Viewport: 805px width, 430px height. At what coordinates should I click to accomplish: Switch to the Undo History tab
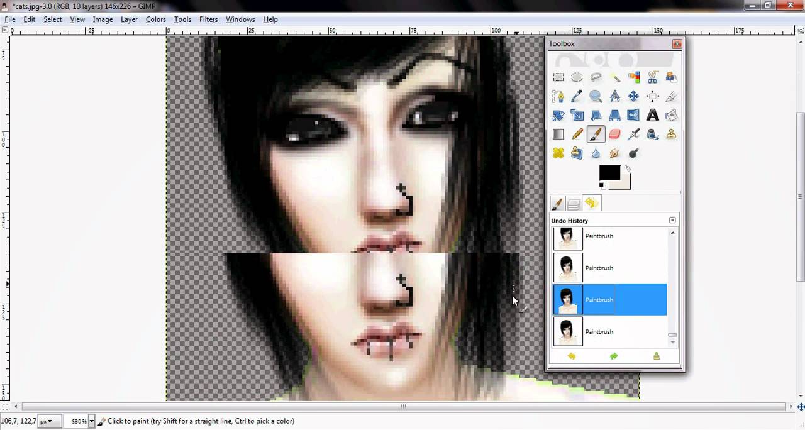pos(591,204)
